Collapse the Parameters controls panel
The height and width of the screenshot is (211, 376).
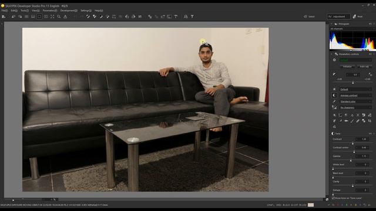(x=331, y=54)
